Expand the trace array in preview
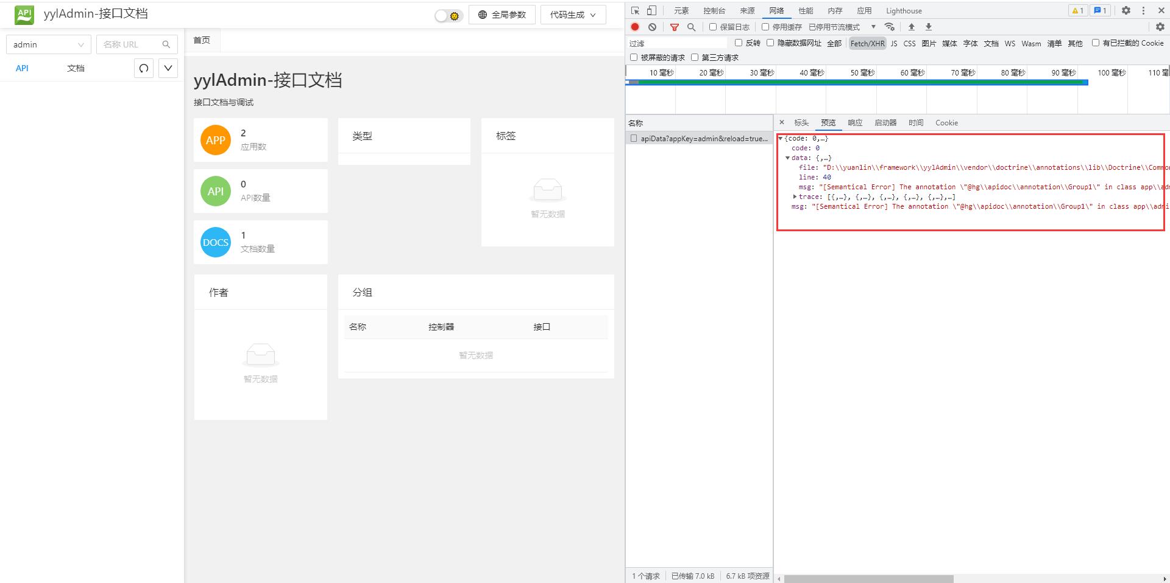Screen dimensions: 1170x583 pyautogui.click(x=795, y=197)
